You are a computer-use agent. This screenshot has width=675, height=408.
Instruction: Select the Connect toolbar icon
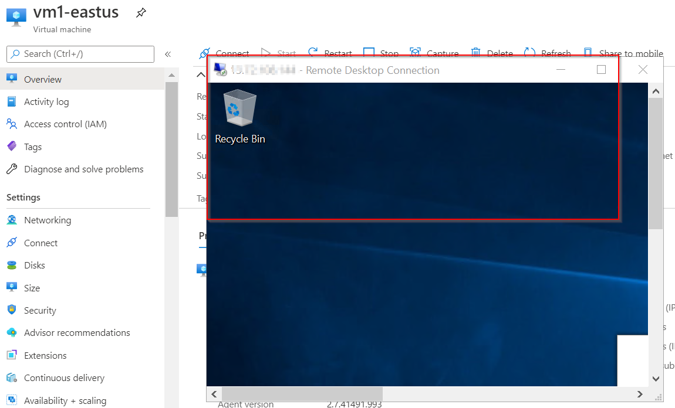coord(205,52)
